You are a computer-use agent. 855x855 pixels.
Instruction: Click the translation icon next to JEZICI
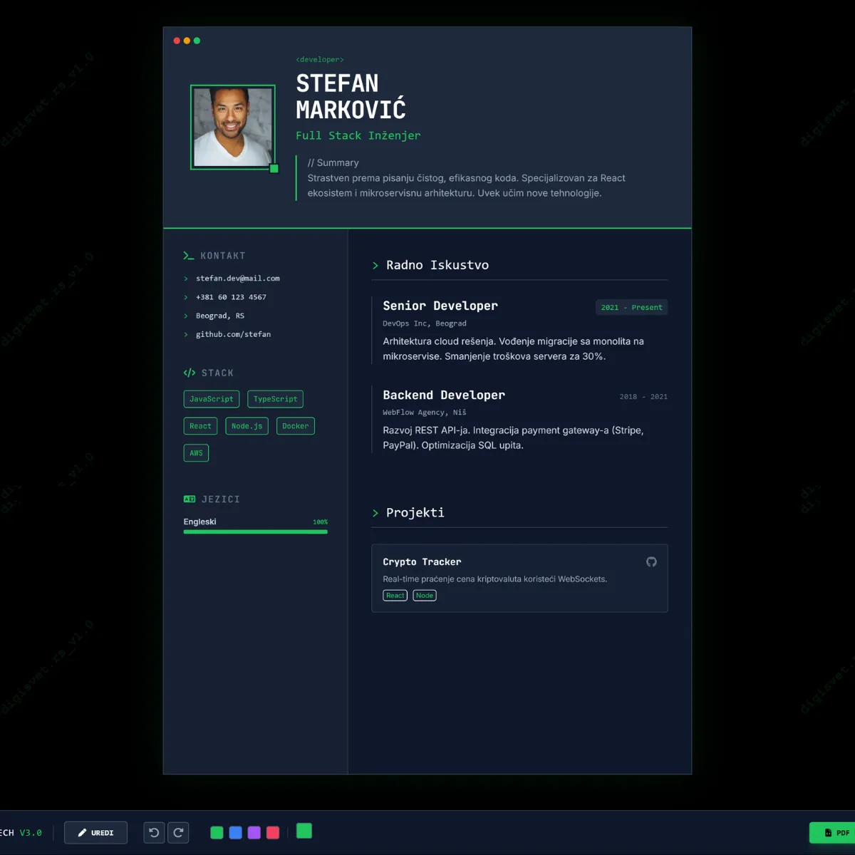point(189,499)
